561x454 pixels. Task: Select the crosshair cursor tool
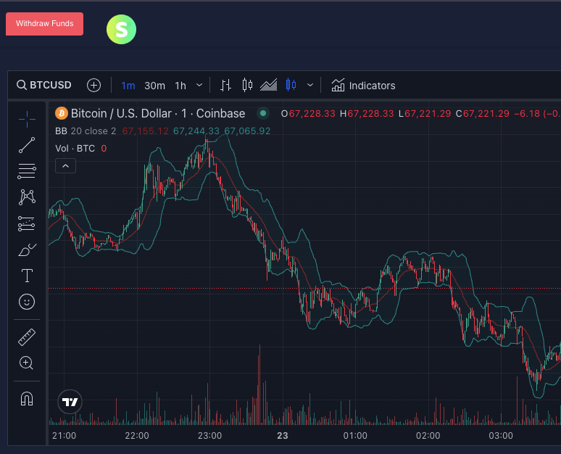click(27, 118)
